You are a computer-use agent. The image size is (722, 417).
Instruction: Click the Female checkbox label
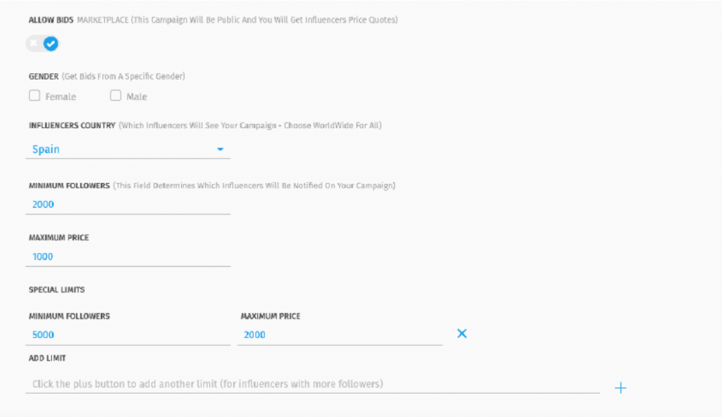(x=61, y=97)
